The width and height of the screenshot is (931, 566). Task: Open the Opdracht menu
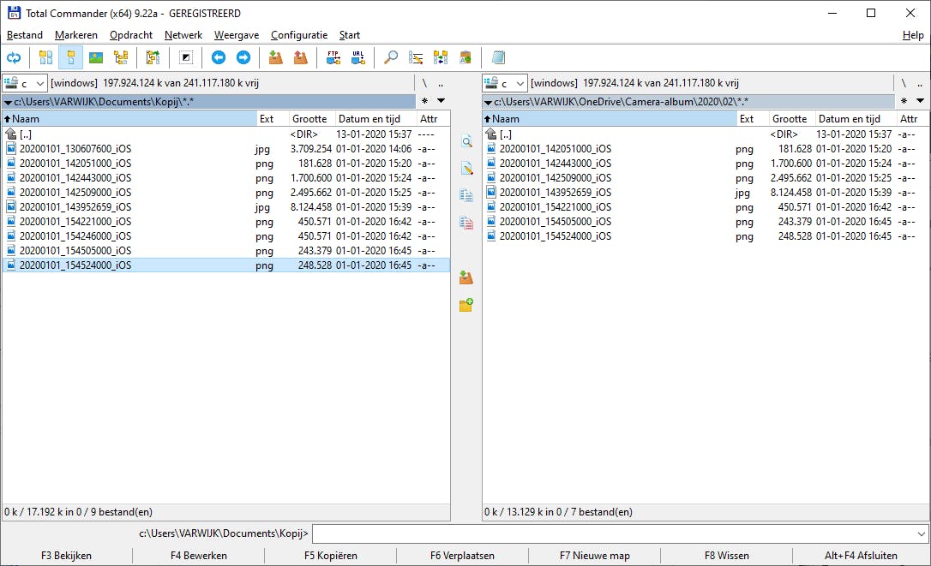pyautogui.click(x=131, y=35)
